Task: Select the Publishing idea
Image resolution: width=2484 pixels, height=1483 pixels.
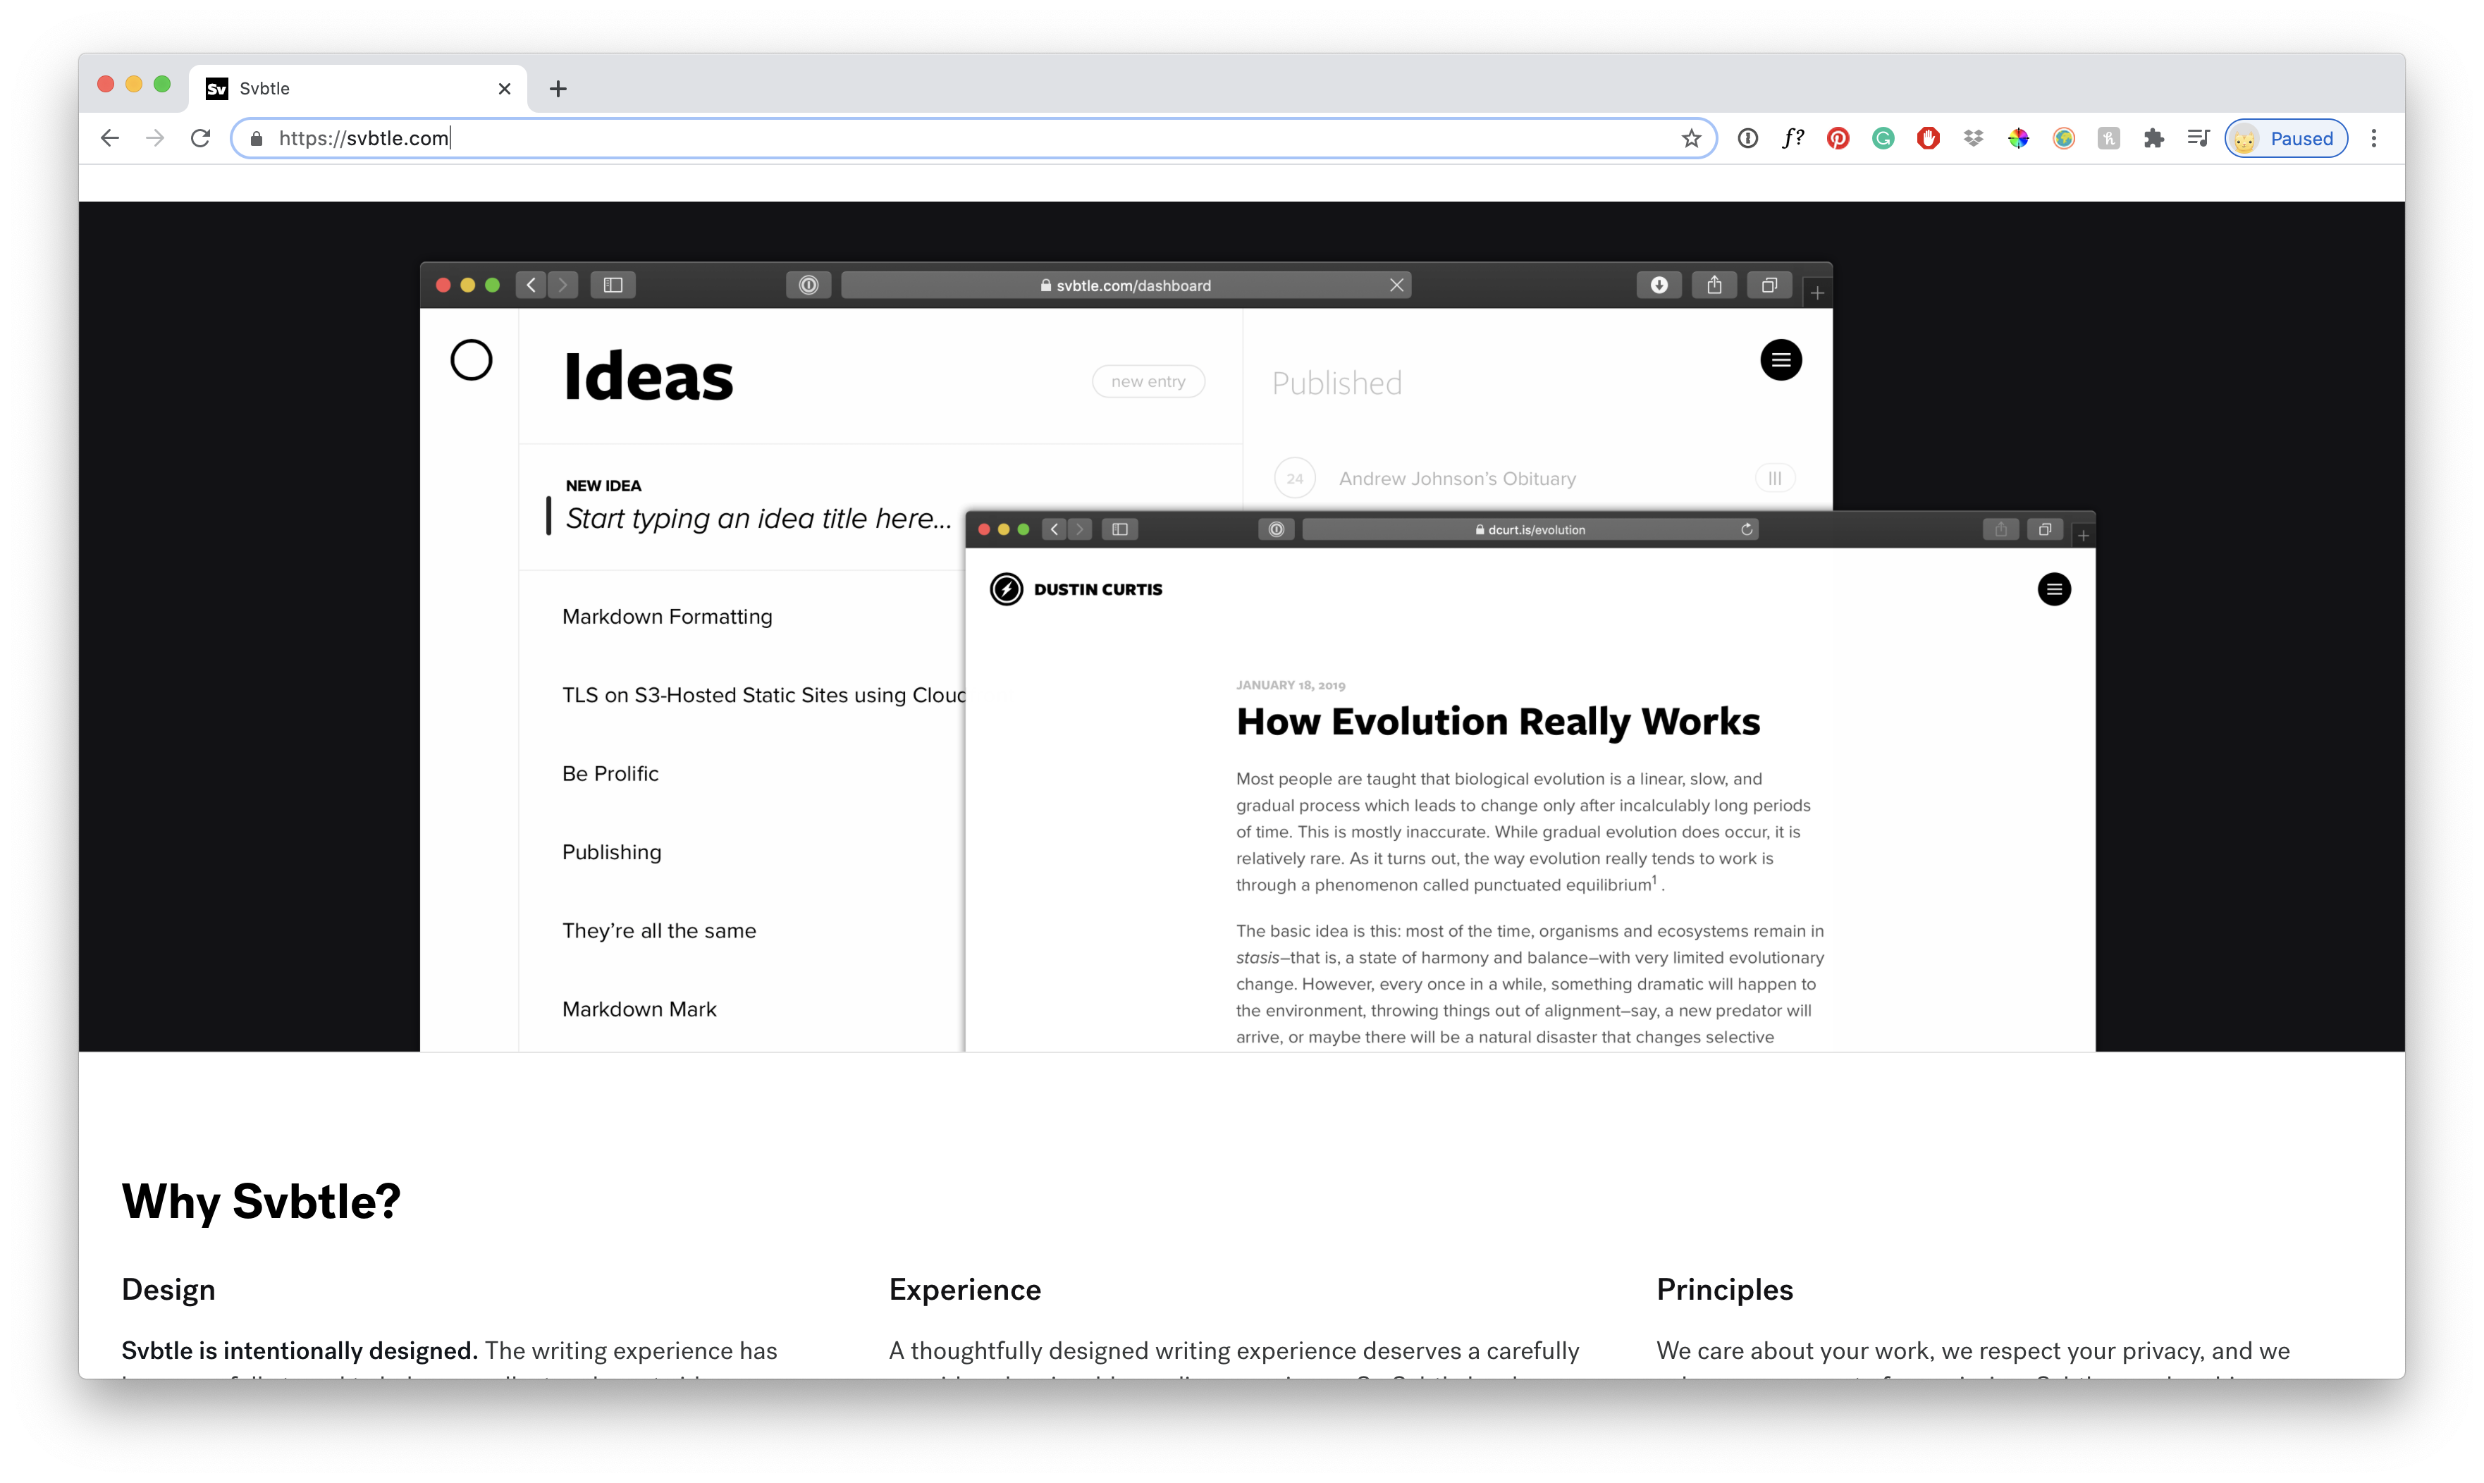Action: click(x=612, y=852)
